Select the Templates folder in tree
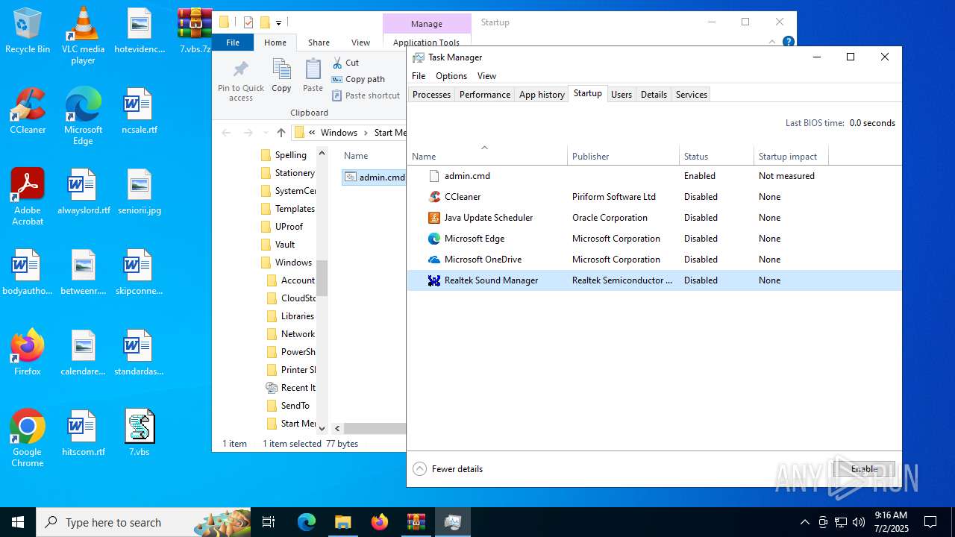 (289, 209)
